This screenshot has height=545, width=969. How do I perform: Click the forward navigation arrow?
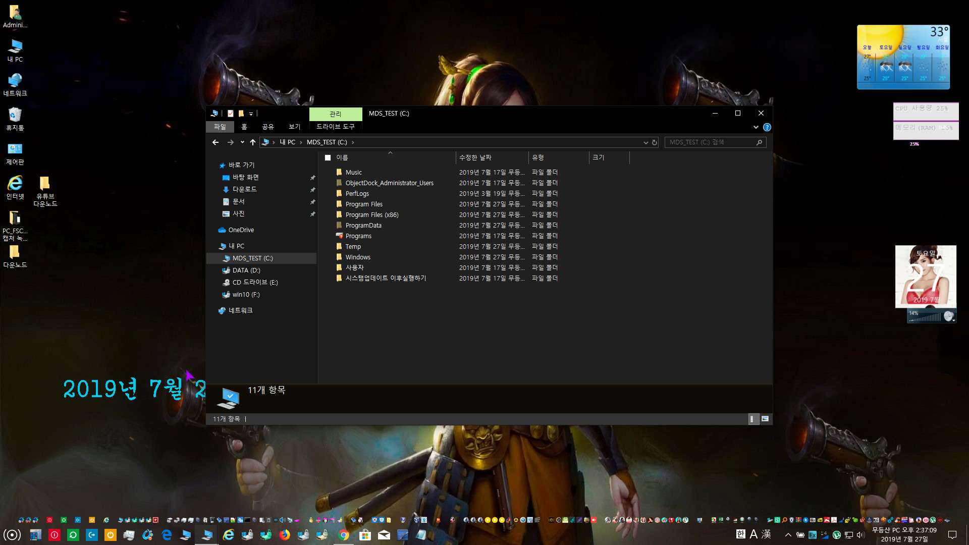[x=231, y=142]
